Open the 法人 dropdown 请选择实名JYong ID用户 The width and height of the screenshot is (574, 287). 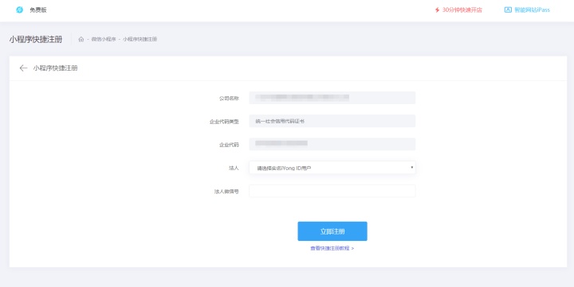tap(332, 168)
